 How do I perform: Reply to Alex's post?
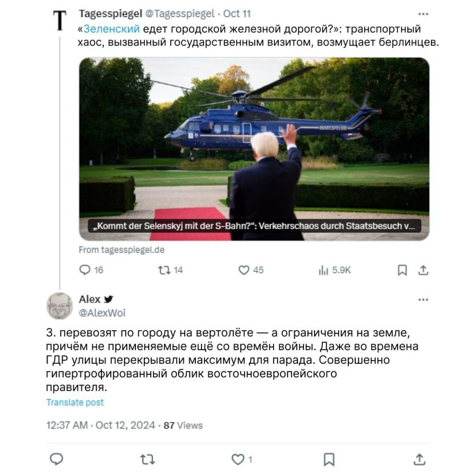pyautogui.click(x=56, y=459)
